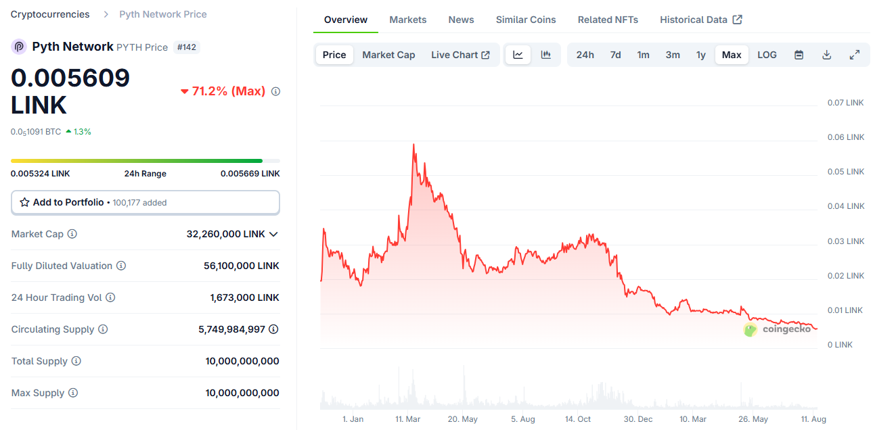Screen dimensions: 873x430
Task: Click info icon beside 71.2% (Max)
Action: [x=275, y=91]
